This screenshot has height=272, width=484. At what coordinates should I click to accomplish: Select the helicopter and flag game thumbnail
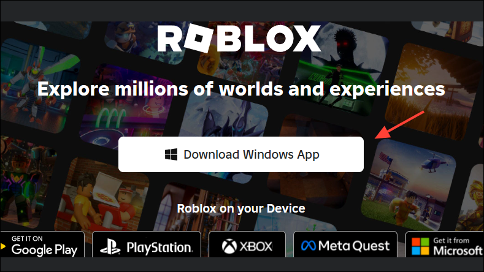[x=410, y=184]
